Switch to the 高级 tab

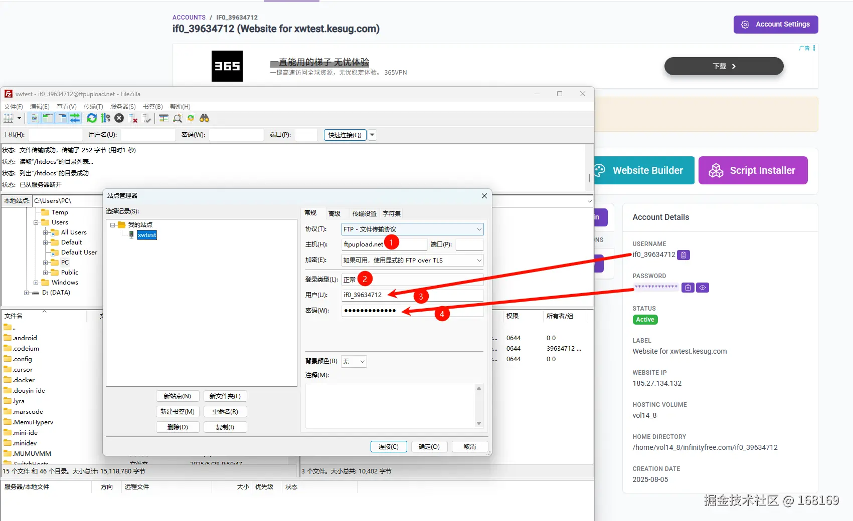tap(334, 213)
